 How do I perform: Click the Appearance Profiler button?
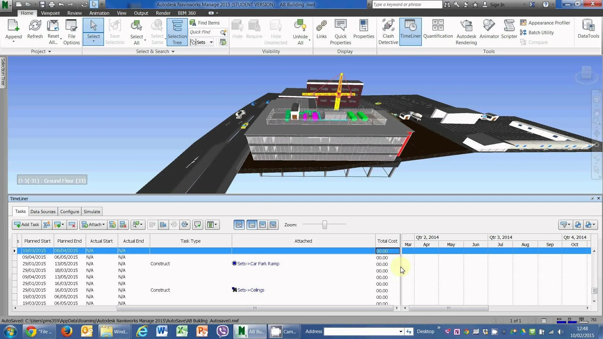tap(545, 23)
